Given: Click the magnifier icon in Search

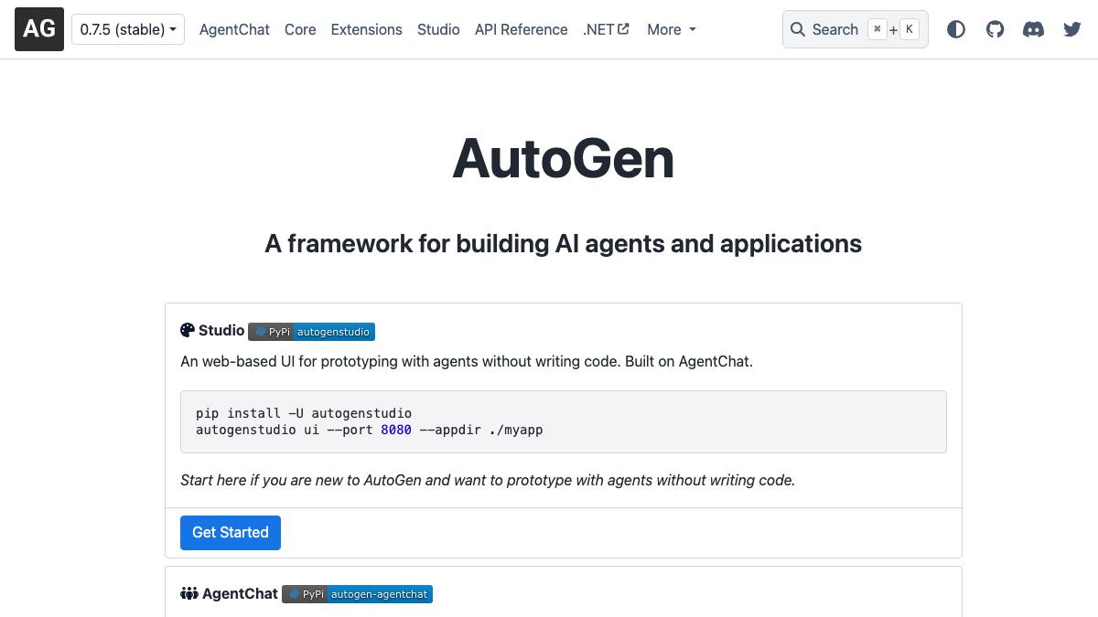Looking at the screenshot, I should point(798,29).
